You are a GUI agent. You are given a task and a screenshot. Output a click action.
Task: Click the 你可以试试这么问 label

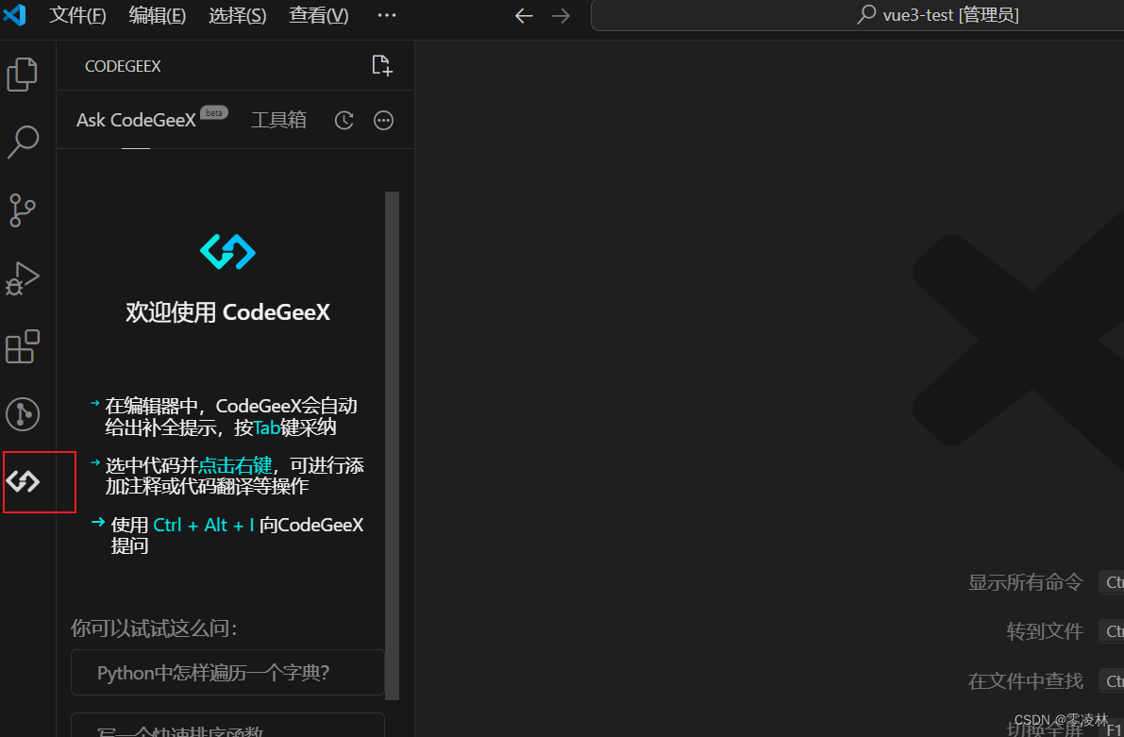[154, 628]
